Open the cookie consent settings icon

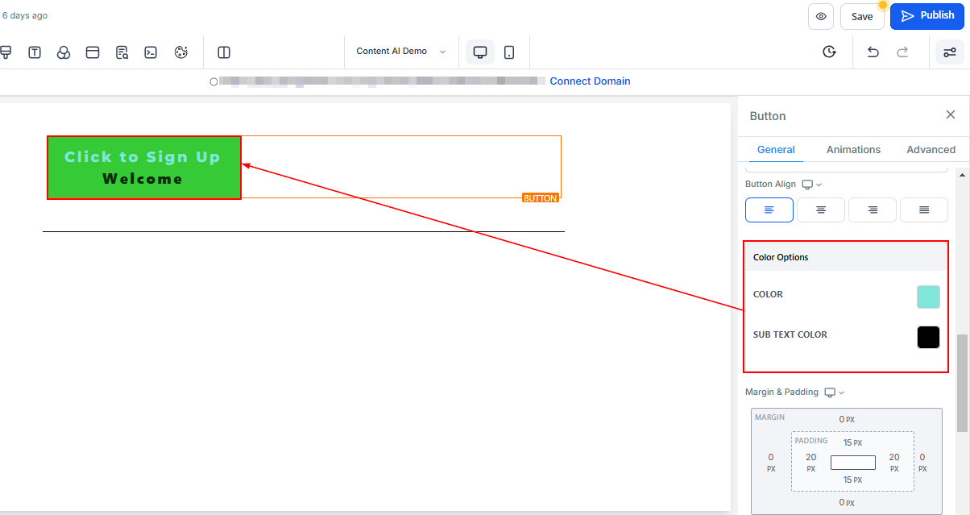click(x=180, y=52)
